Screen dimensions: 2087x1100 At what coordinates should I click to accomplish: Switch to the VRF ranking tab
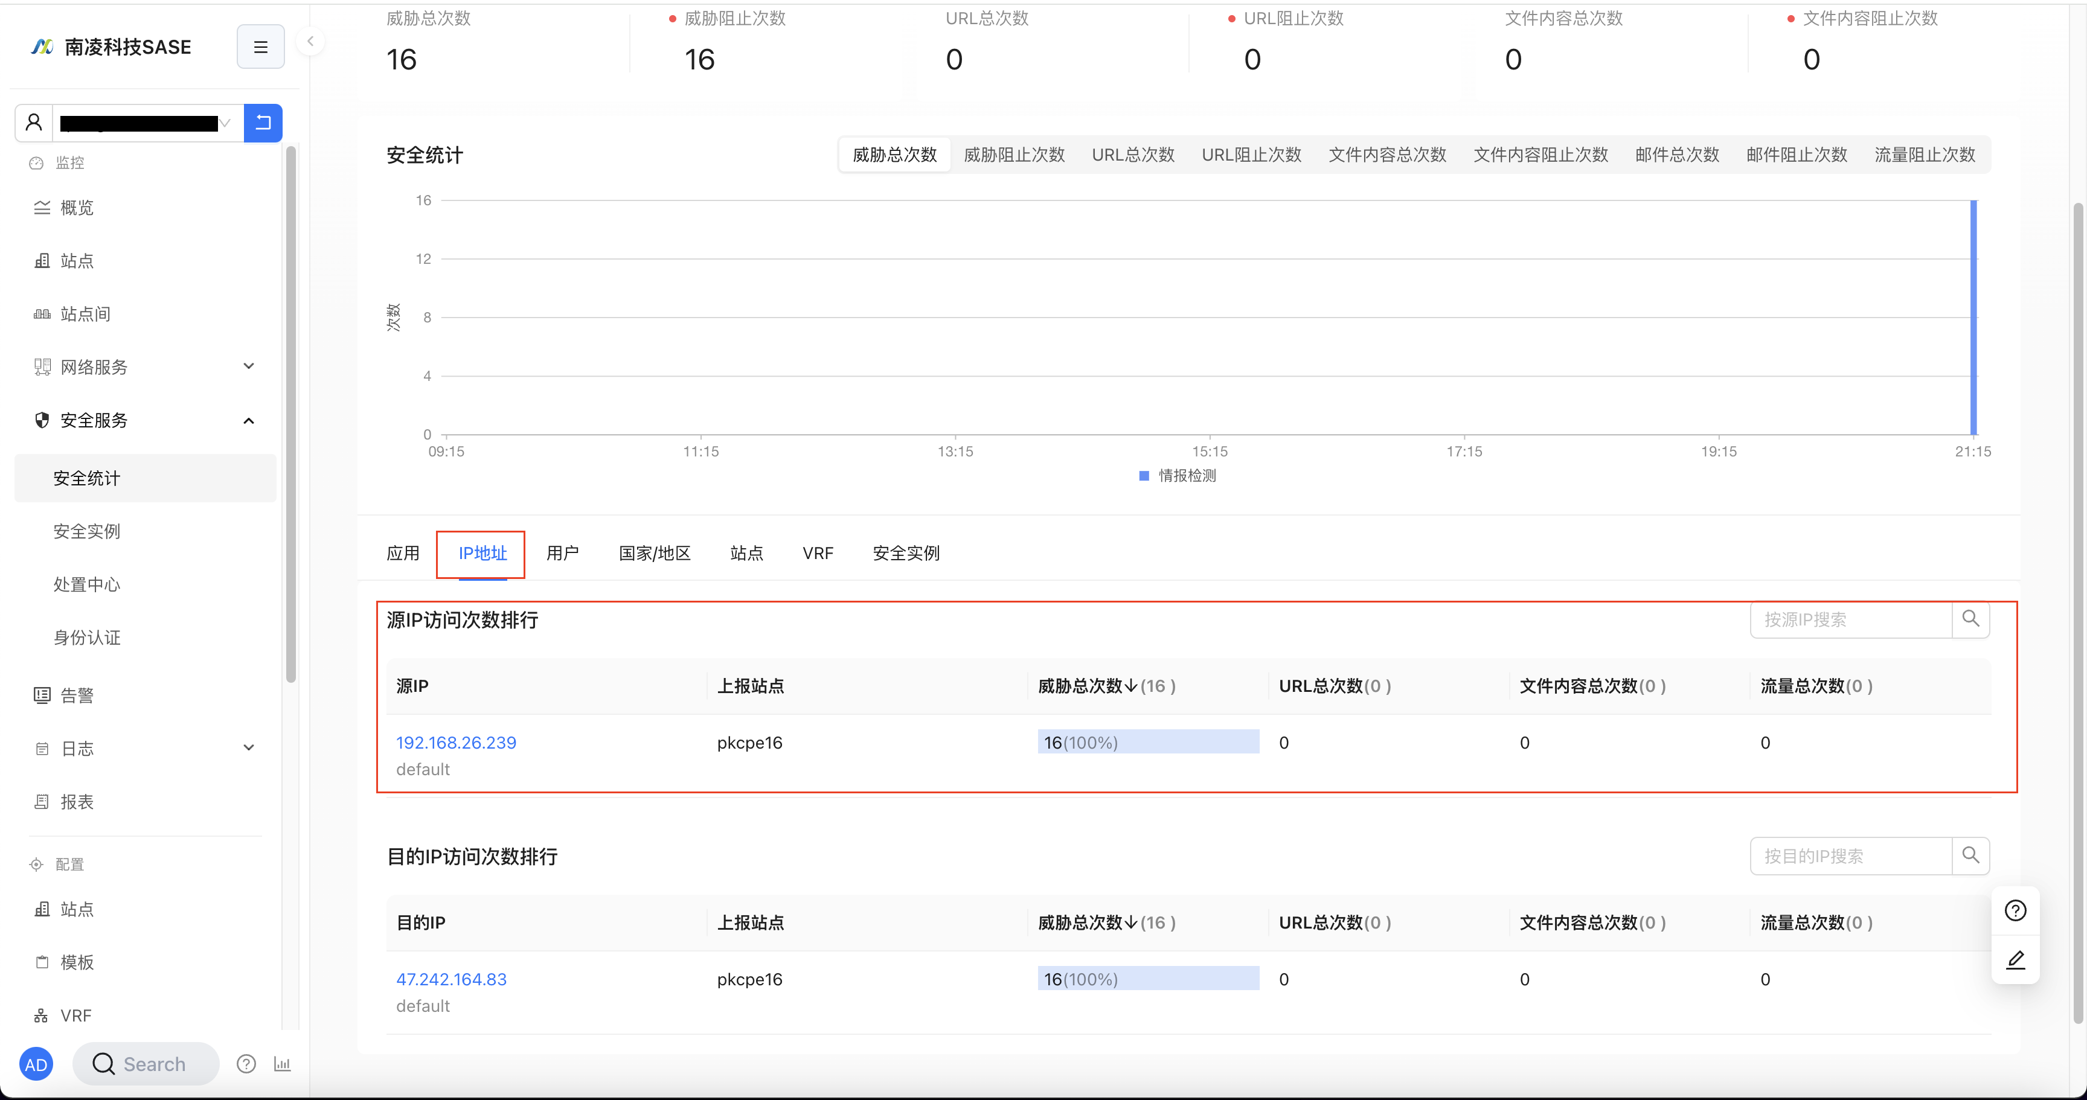click(818, 553)
